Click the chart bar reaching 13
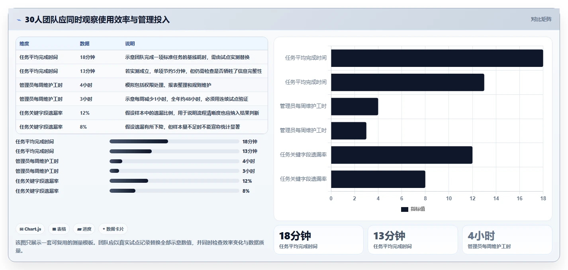 pyautogui.click(x=407, y=82)
